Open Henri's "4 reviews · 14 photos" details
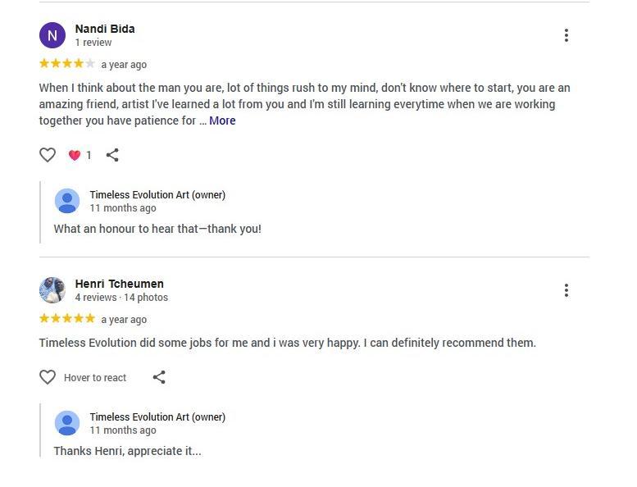Screen dimensions: 637x487 [121, 298]
